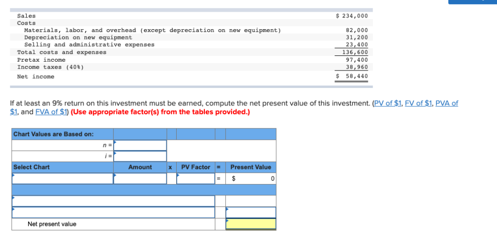The image size is (497, 239).
Task: Click the i = input field
Action: 140,156
